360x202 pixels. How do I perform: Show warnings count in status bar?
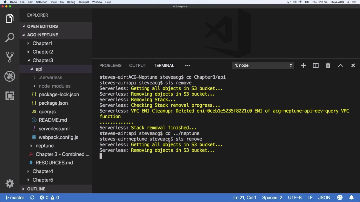click(x=55, y=198)
